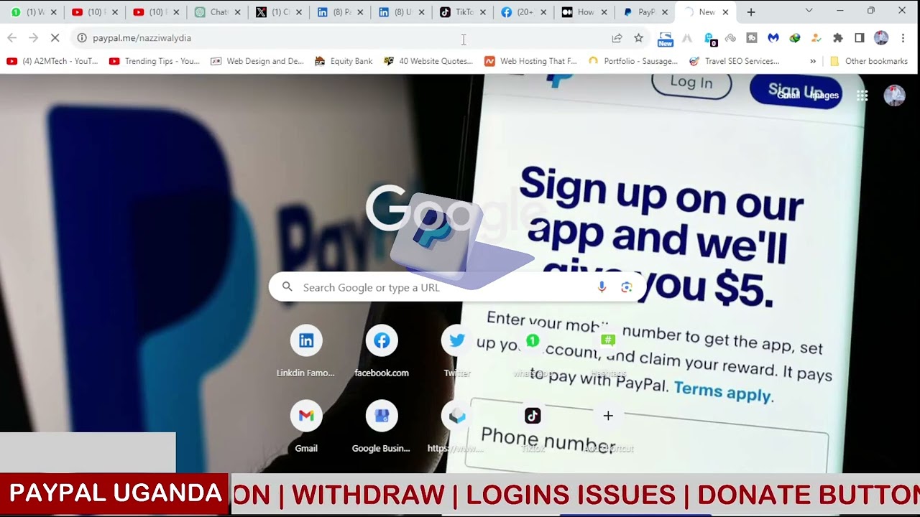Open the Linkdin Famo... shortcut

(306, 351)
